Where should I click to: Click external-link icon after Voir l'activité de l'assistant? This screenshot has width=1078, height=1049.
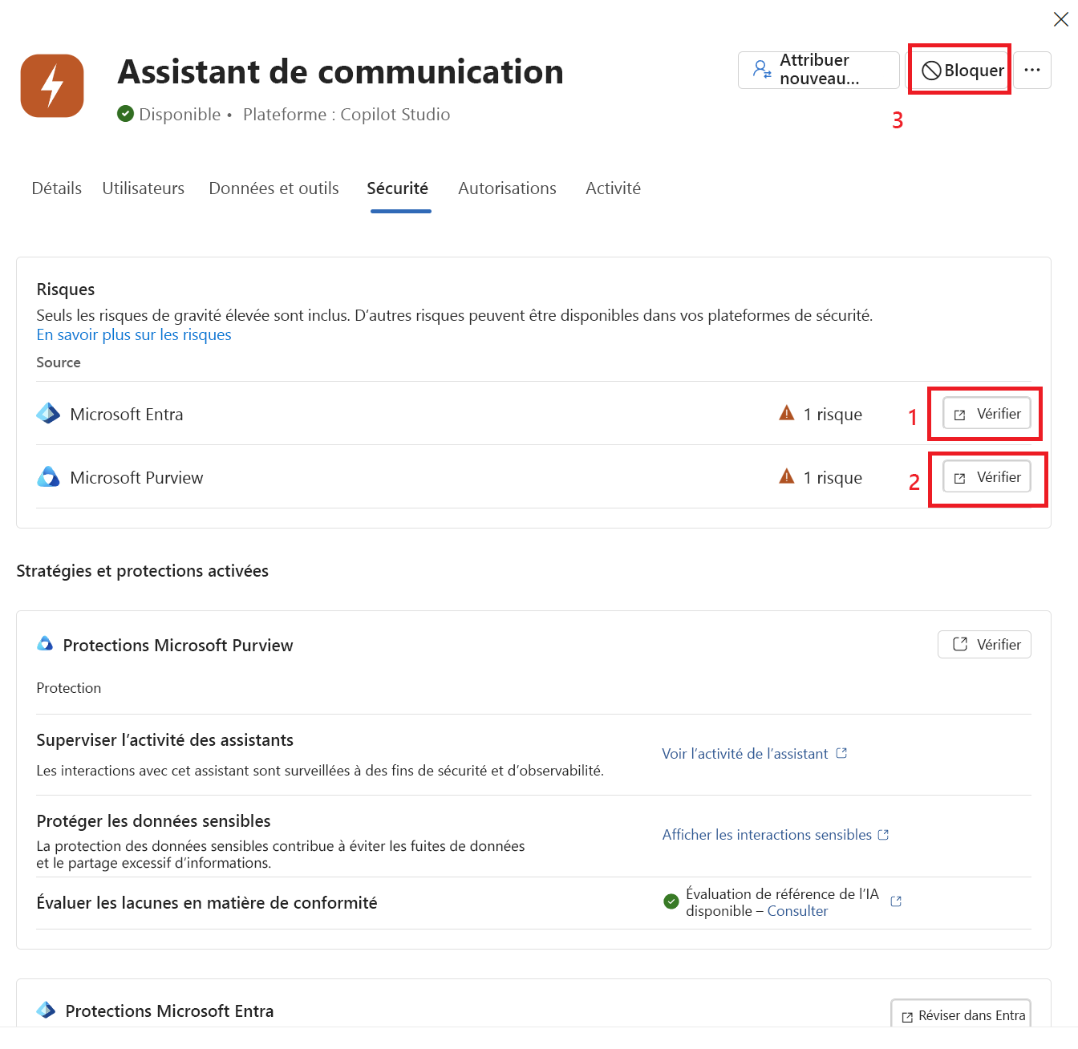(x=841, y=753)
